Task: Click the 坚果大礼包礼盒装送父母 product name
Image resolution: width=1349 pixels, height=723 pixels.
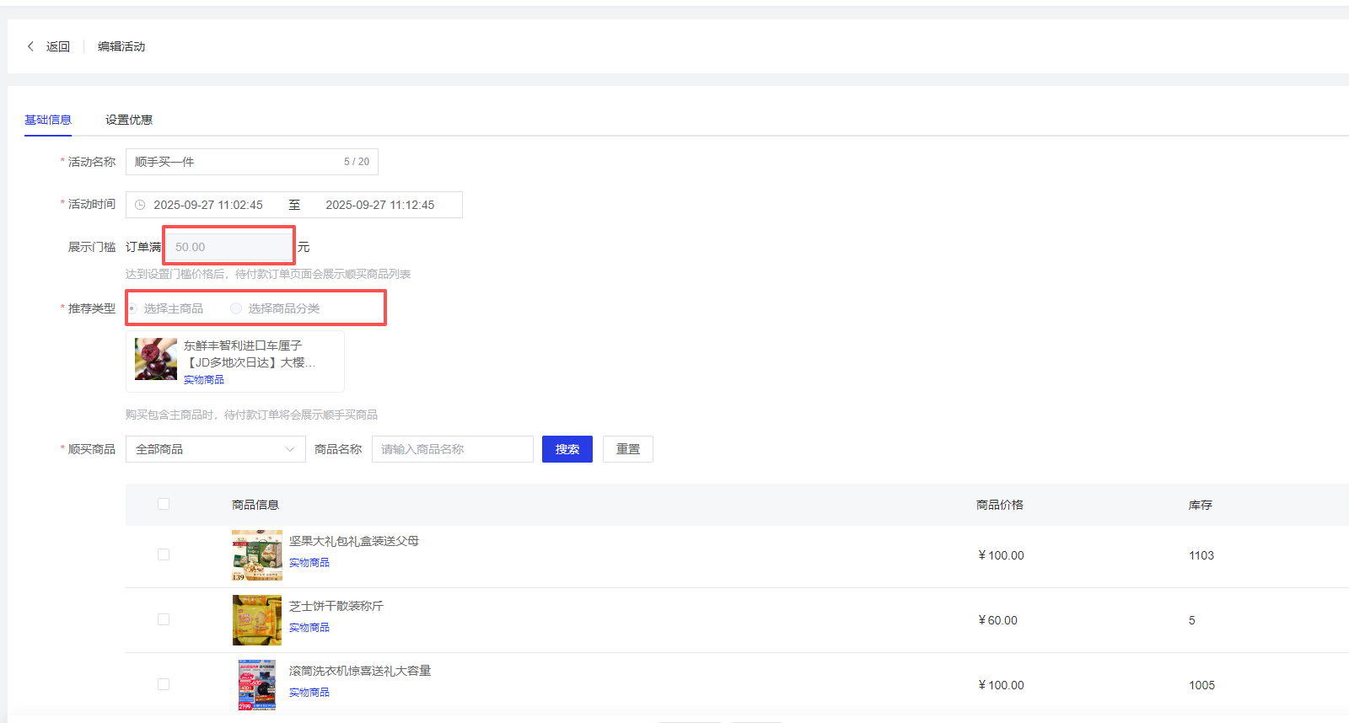Action: 354,541
